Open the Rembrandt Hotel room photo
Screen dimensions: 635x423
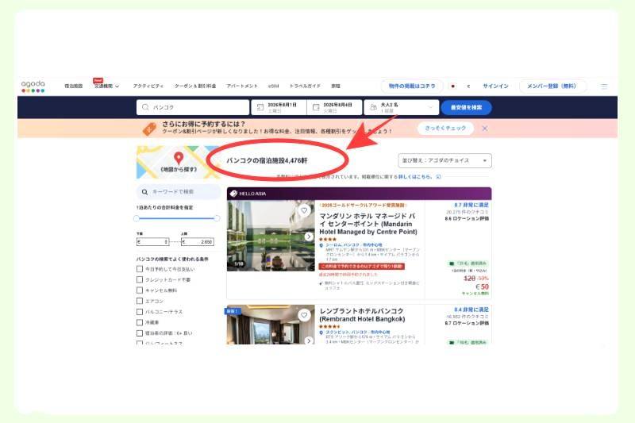[271, 325]
